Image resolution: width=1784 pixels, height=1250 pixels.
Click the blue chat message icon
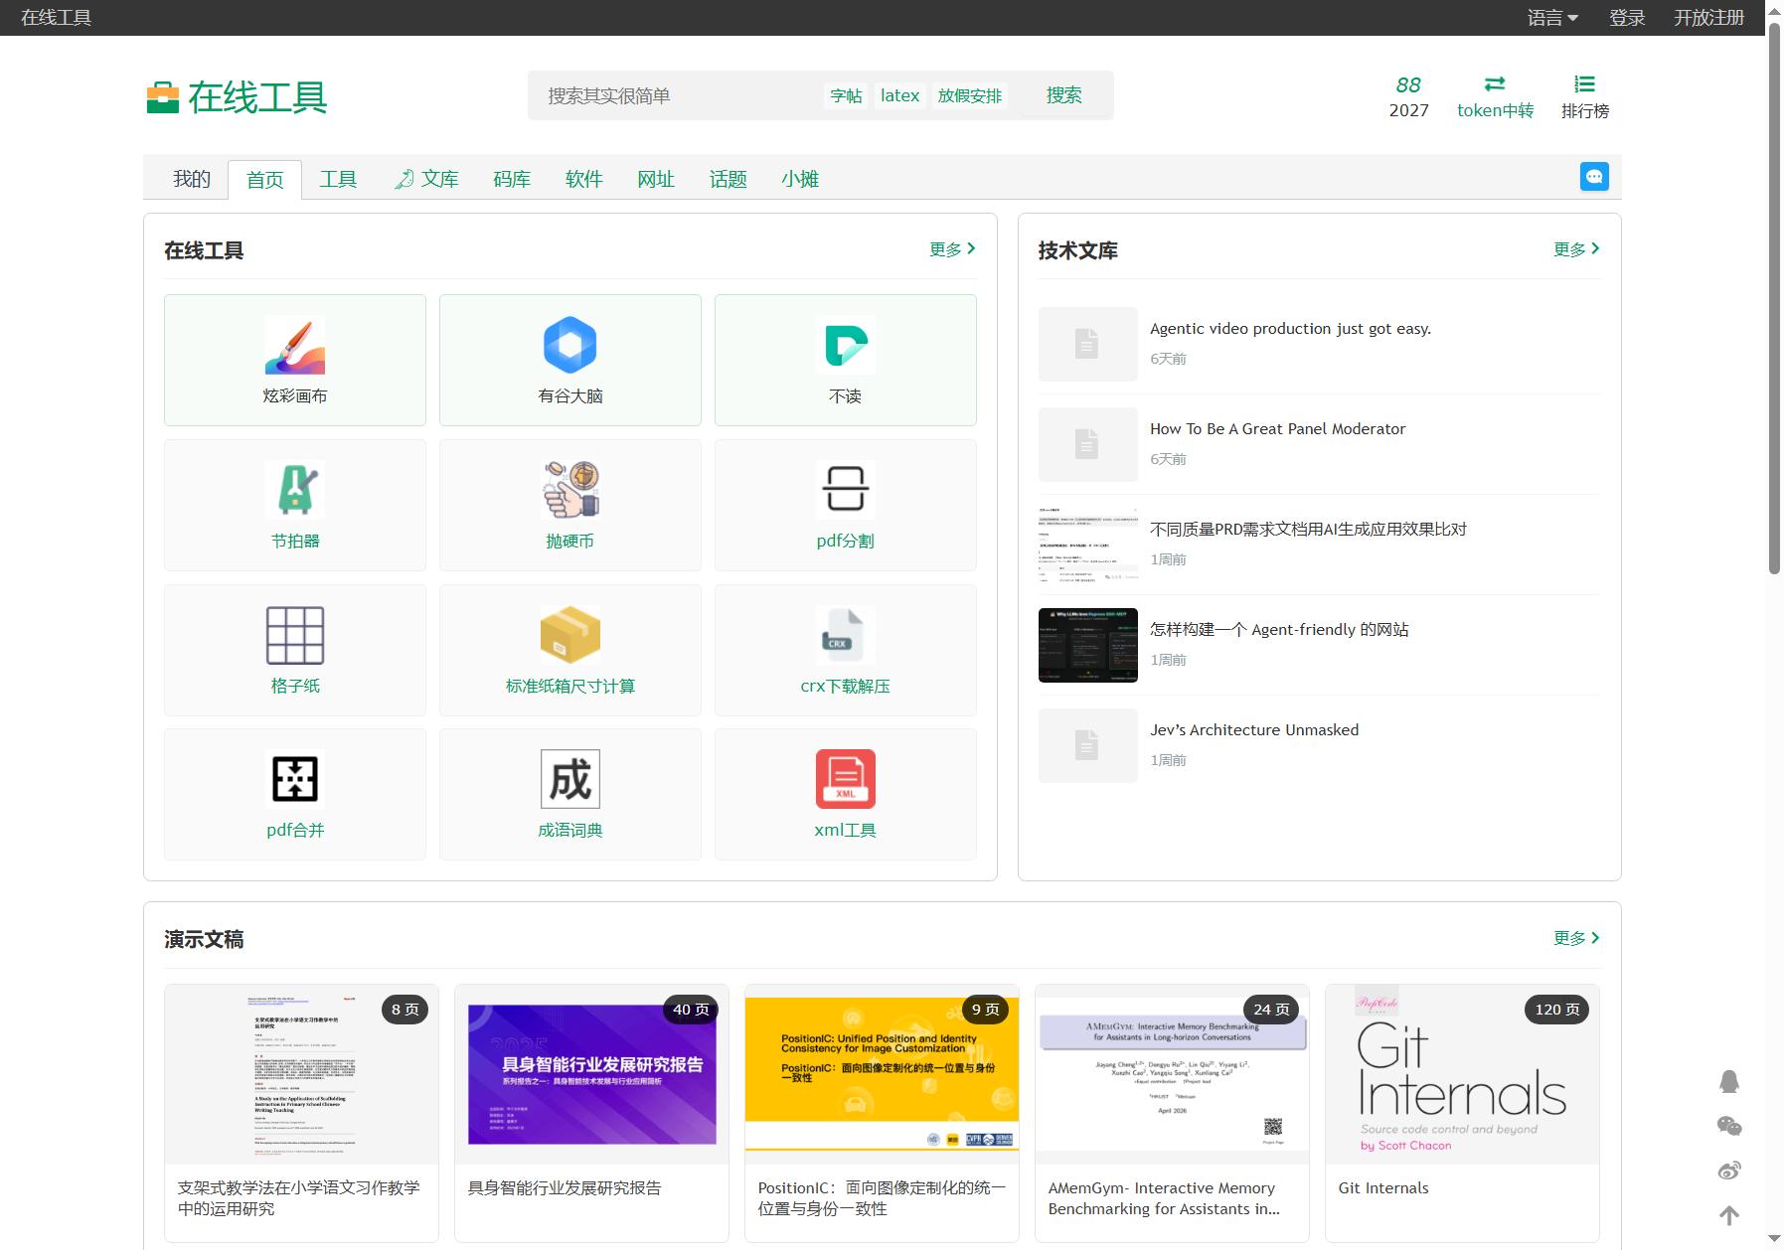point(1594,177)
